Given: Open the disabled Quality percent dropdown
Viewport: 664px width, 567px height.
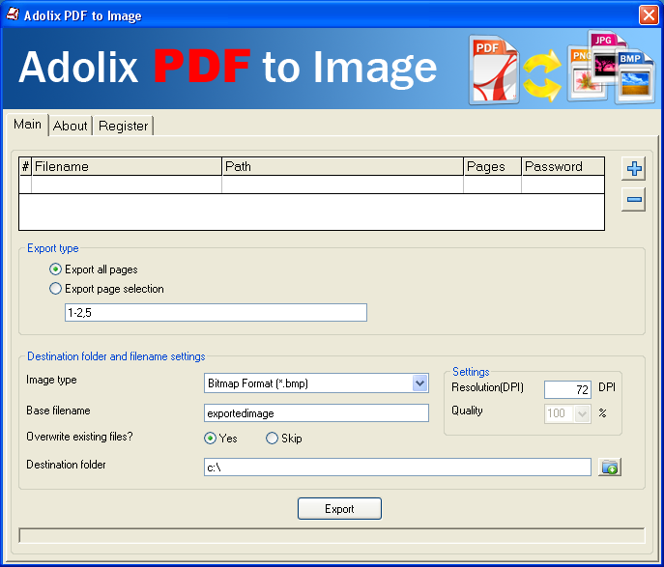Looking at the screenshot, I should pos(582,413).
